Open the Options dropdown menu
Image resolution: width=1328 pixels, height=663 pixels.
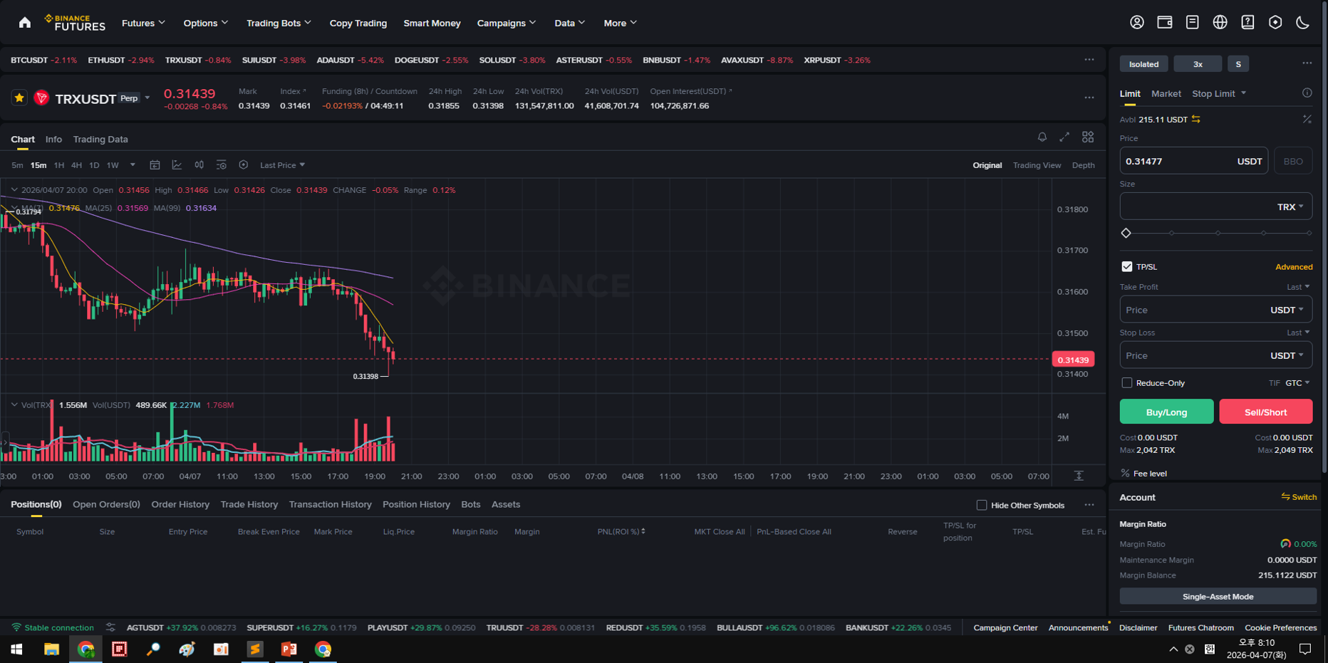point(205,23)
